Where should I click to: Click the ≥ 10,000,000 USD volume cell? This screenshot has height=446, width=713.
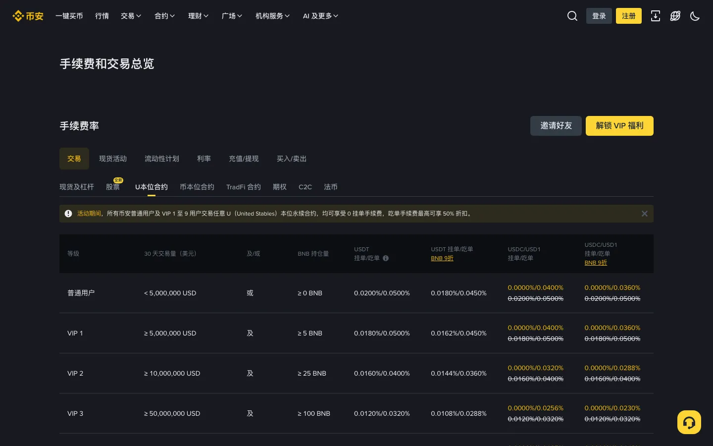coord(172,373)
